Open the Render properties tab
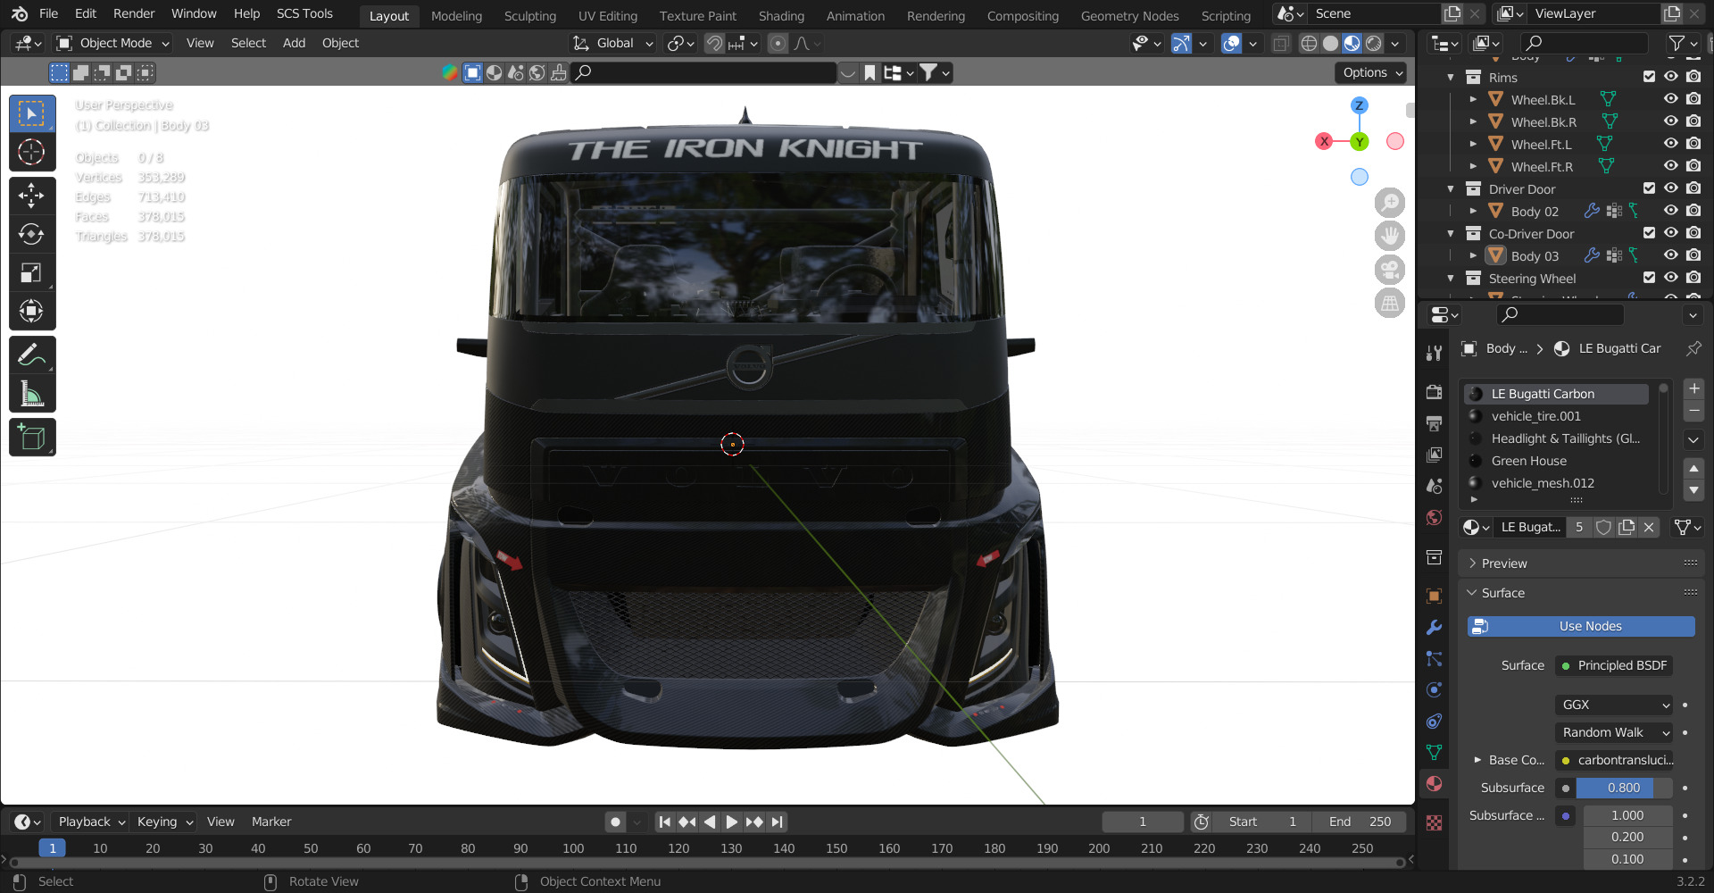The width and height of the screenshot is (1714, 893). point(1434,392)
